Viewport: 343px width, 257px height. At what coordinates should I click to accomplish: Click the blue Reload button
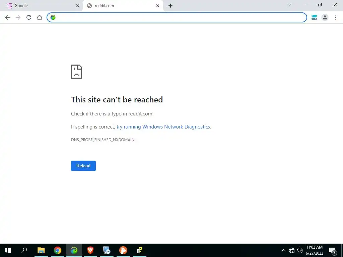point(83,166)
